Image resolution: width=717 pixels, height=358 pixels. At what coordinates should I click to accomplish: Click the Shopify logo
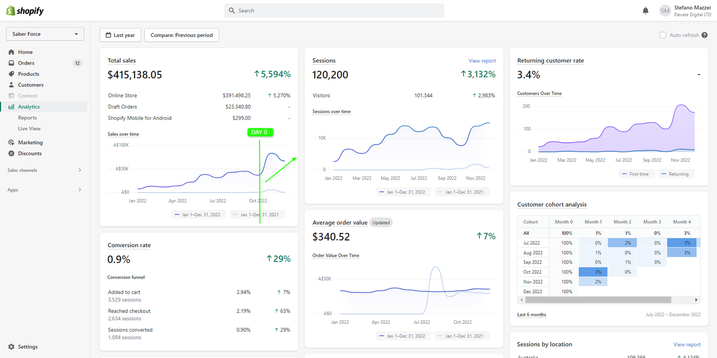(x=25, y=11)
